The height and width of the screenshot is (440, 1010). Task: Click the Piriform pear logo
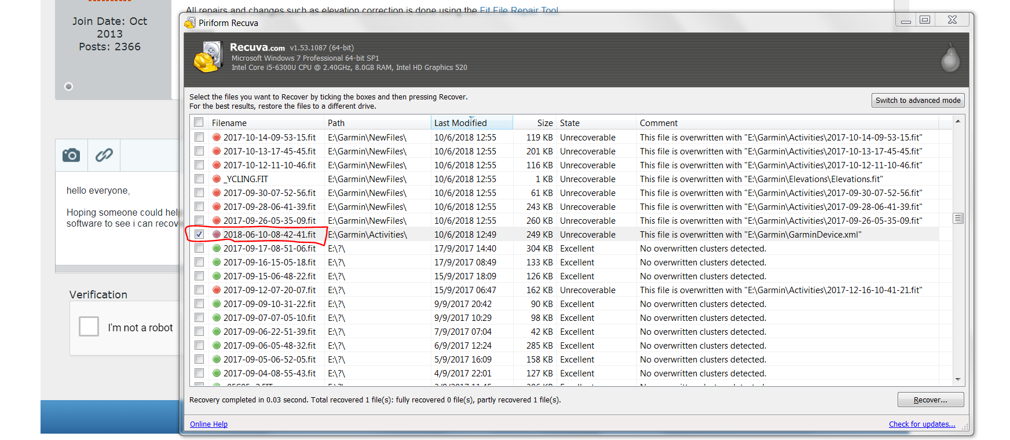tap(950, 58)
